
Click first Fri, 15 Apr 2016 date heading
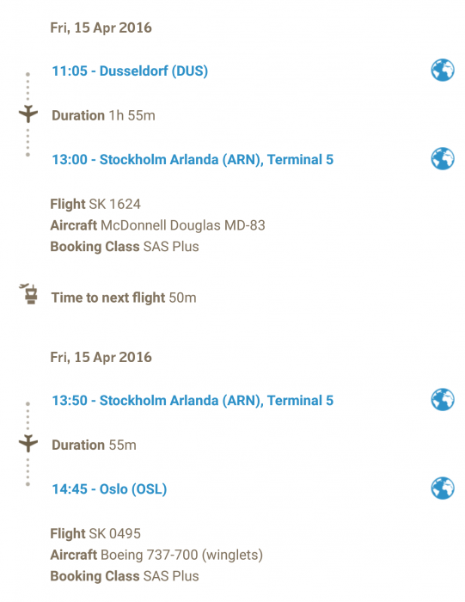tap(101, 28)
